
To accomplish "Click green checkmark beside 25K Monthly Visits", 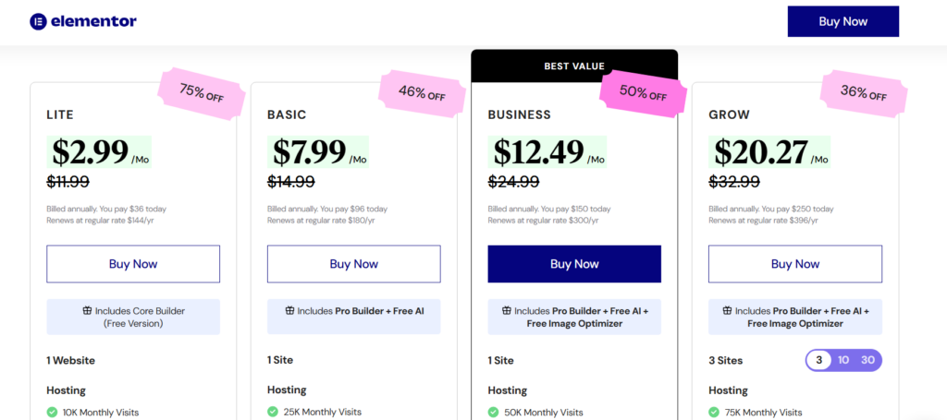I will pyautogui.click(x=273, y=412).
